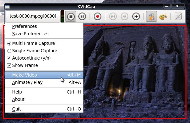Click the step-forward single frame icon
The height and width of the screenshot is (123, 190).
pyautogui.click(x=113, y=16)
